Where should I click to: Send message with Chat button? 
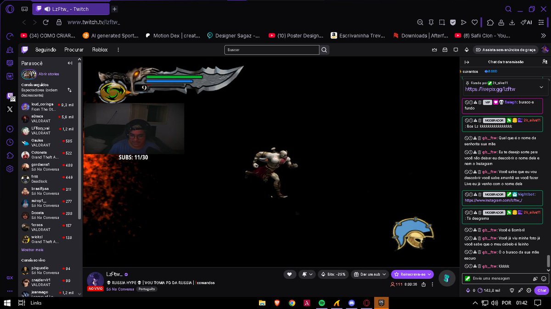(542, 290)
